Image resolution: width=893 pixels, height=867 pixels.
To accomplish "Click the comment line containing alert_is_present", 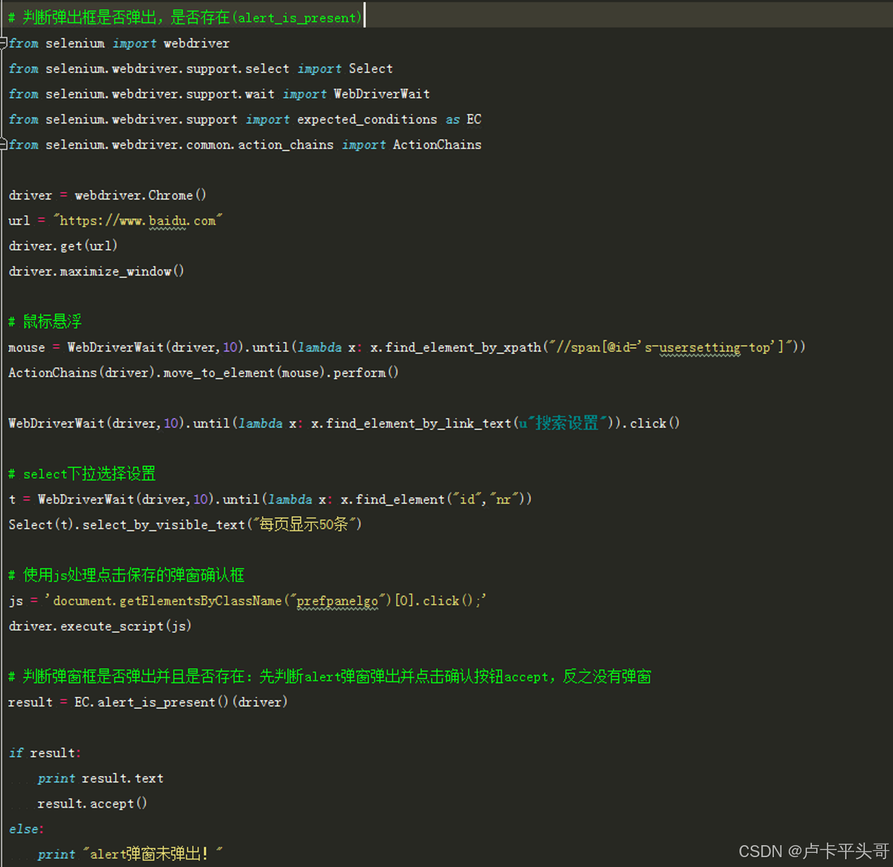I will click(185, 18).
